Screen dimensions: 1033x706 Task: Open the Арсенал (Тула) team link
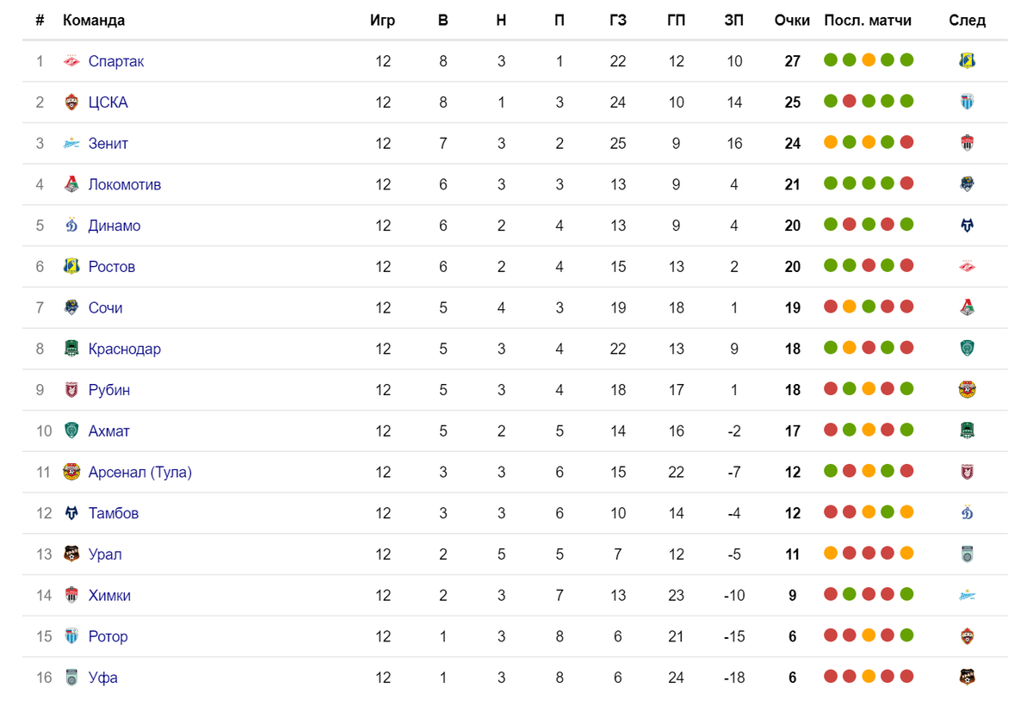140,472
